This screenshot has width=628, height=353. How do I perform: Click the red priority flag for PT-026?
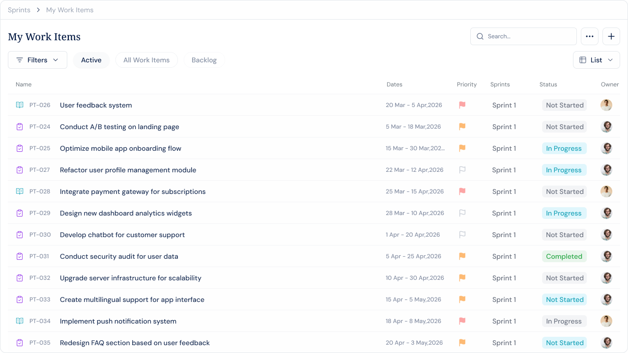coord(462,105)
